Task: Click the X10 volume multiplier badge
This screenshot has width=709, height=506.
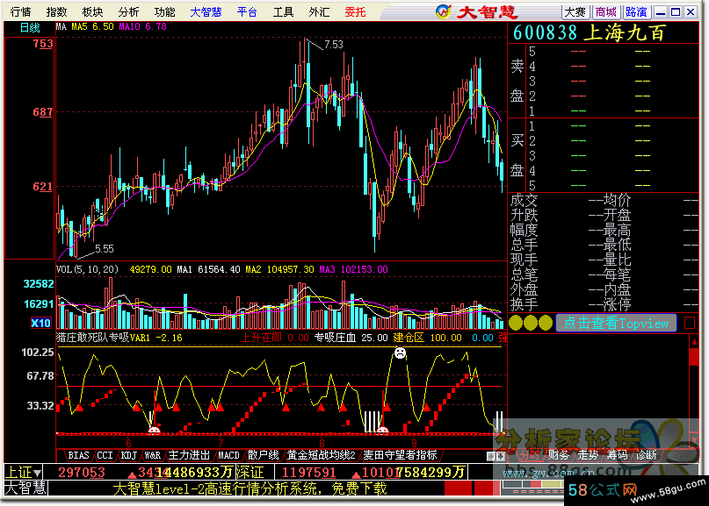Action: tap(40, 323)
